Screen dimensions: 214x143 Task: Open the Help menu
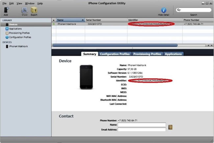tap(40, 3)
